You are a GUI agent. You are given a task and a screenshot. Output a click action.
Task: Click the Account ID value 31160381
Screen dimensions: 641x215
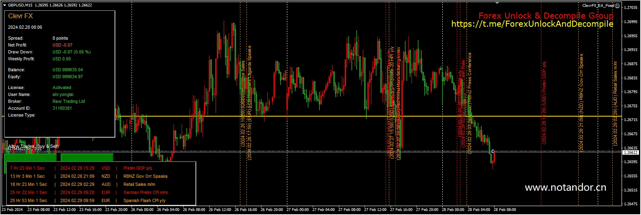[62, 108]
